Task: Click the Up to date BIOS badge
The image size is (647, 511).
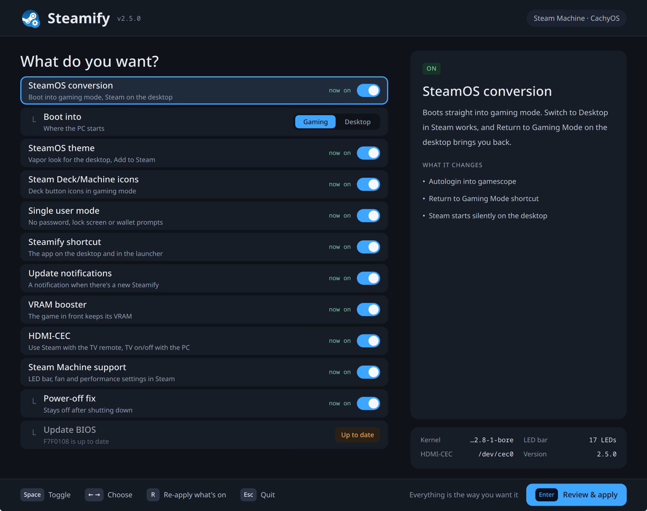Action: click(357, 435)
